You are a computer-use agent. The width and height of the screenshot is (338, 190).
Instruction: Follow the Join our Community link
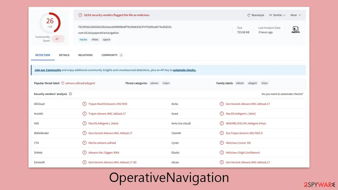point(48,70)
